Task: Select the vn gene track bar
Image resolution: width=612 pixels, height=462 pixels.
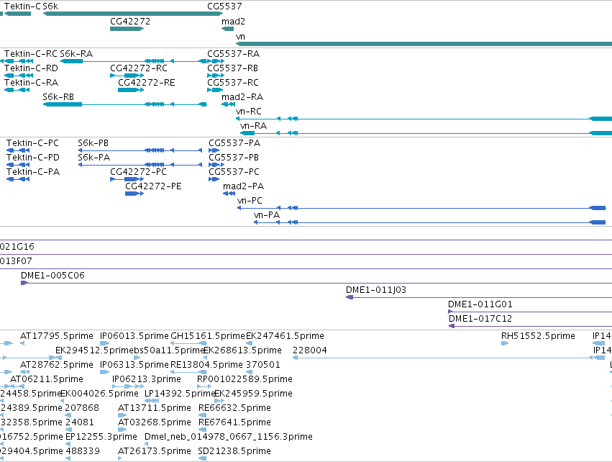Action: [x=424, y=44]
